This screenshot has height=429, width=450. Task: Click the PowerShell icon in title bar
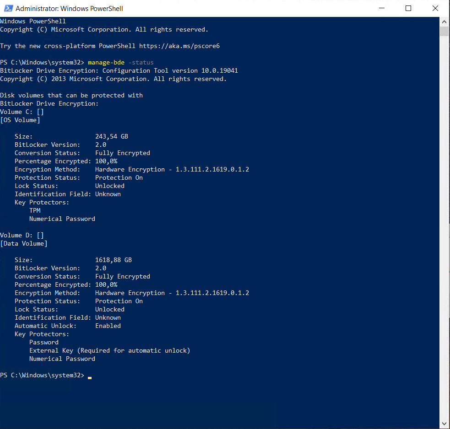click(8, 8)
